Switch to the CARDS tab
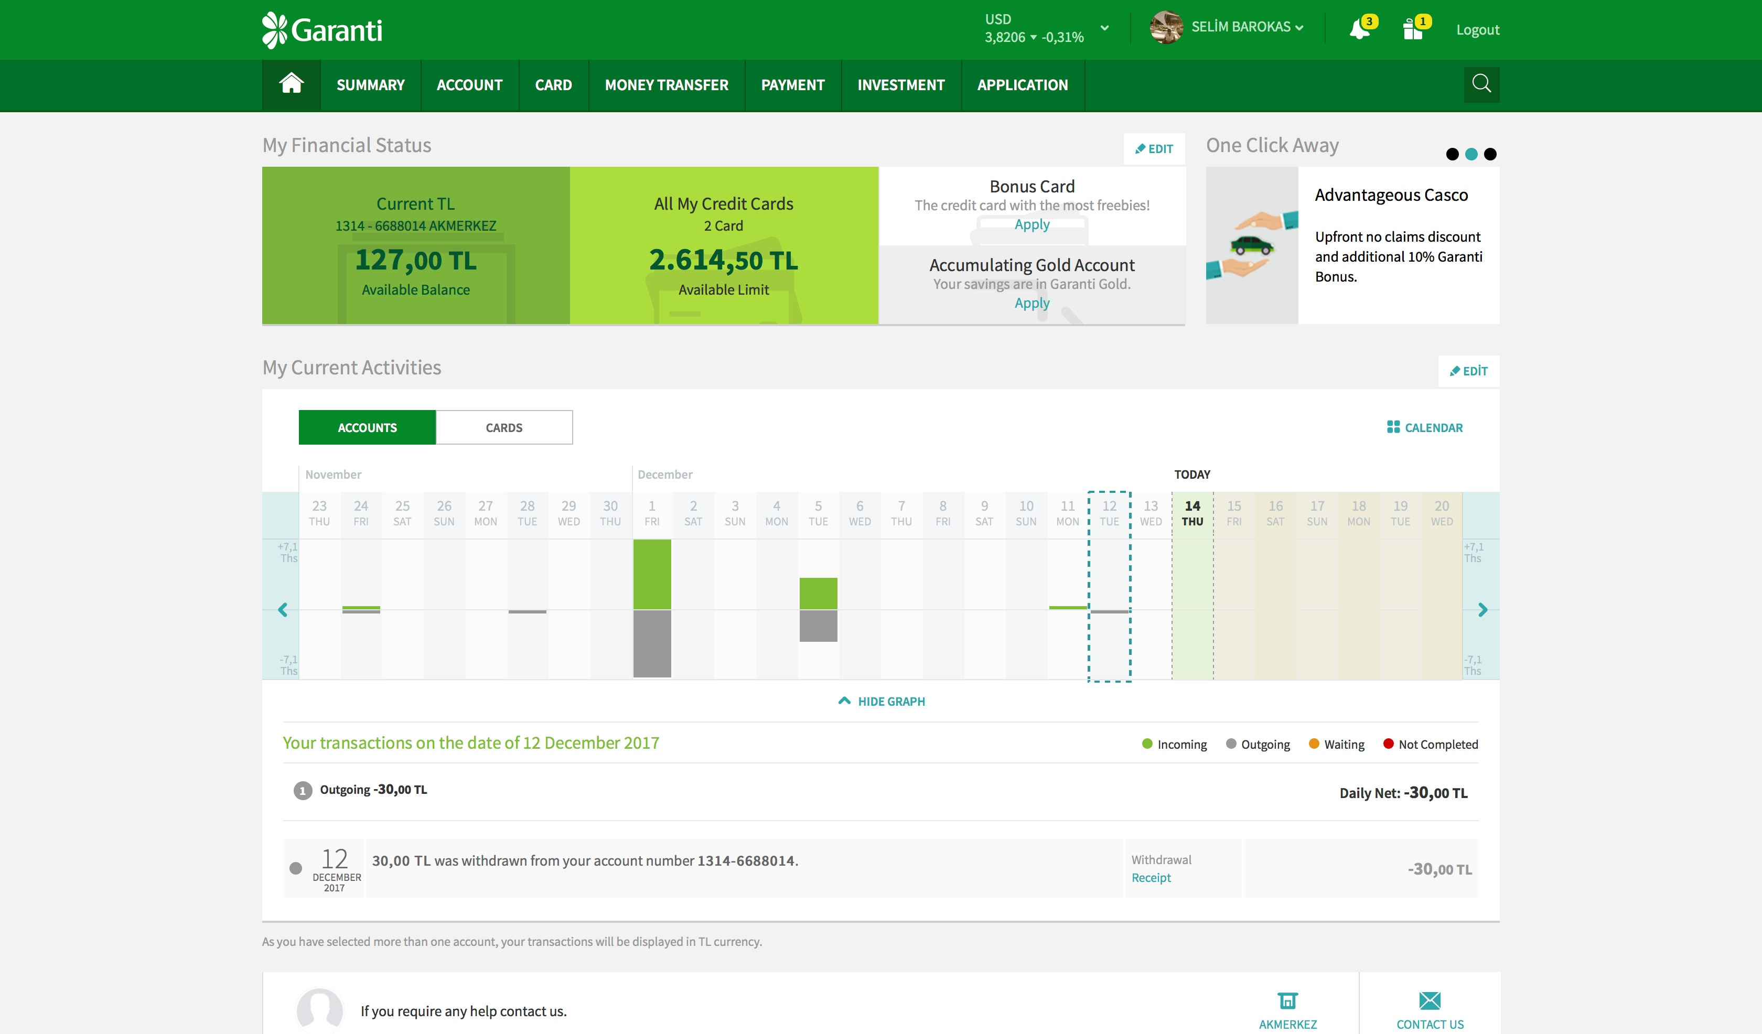1762x1034 pixels. click(x=504, y=427)
